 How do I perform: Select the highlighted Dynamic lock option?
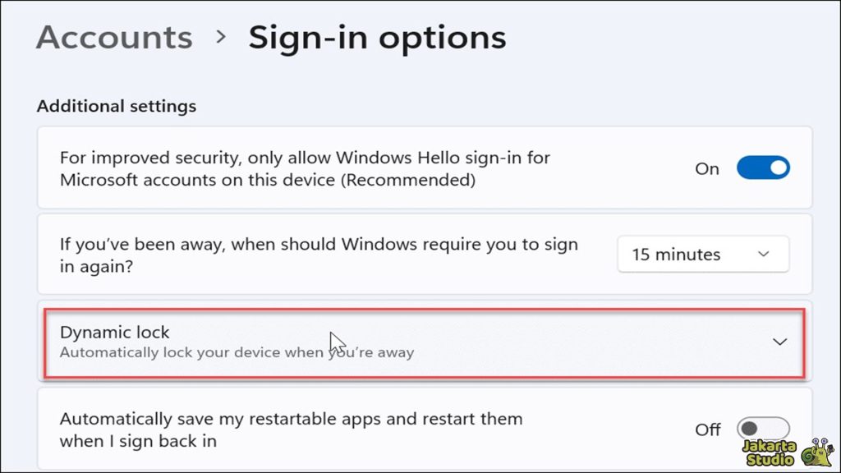point(423,341)
